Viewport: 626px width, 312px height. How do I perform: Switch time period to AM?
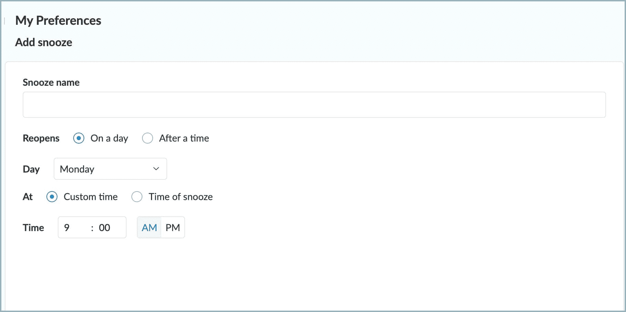coord(149,228)
